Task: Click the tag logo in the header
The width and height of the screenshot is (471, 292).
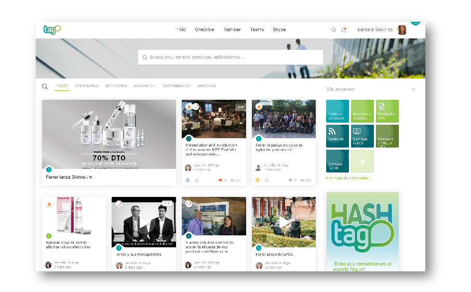Action: [x=52, y=30]
